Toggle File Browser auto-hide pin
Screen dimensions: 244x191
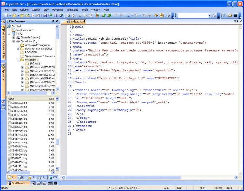(x=53, y=21)
